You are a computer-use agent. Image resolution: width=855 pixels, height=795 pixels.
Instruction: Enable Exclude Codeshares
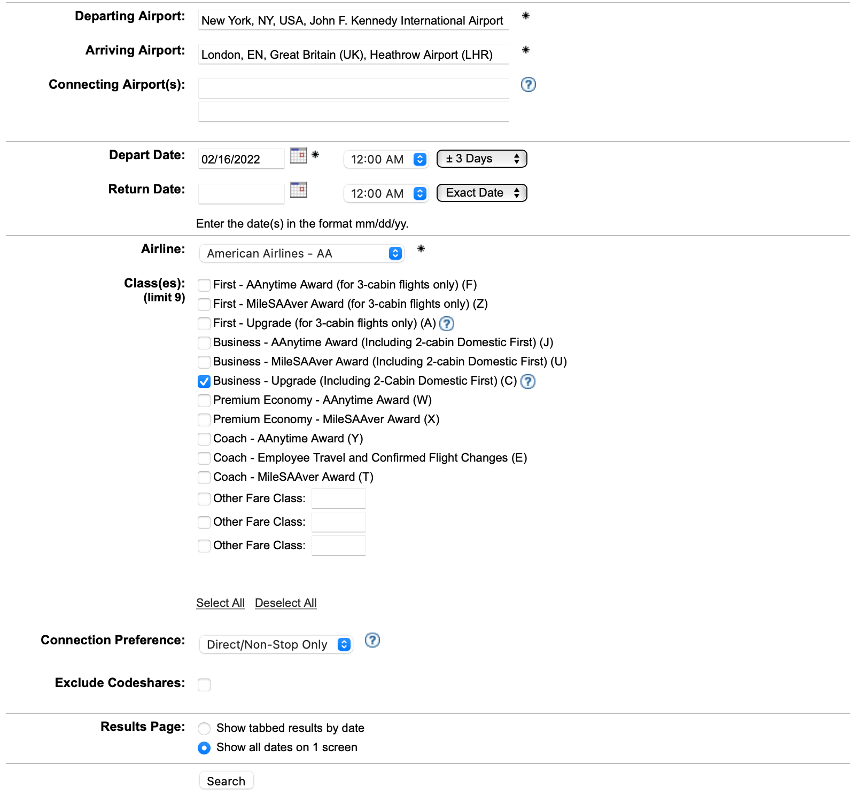pyautogui.click(x=204, y=684)
